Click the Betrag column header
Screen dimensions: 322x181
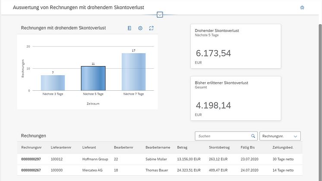coord(182,147)
